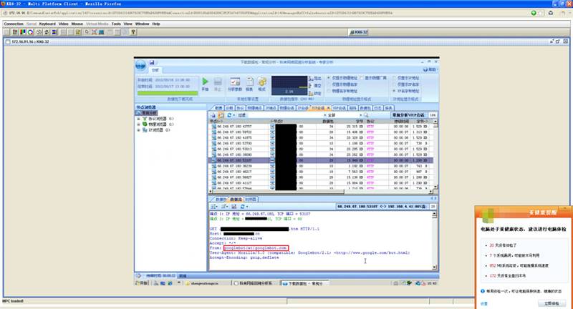Click 物理浏览器 green shield tree icon

[x=145, y=124]
